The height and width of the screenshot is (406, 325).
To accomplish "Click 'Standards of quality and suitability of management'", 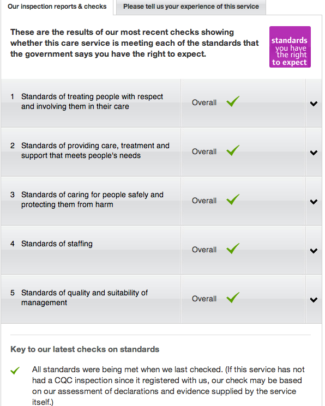I will 85,298.
